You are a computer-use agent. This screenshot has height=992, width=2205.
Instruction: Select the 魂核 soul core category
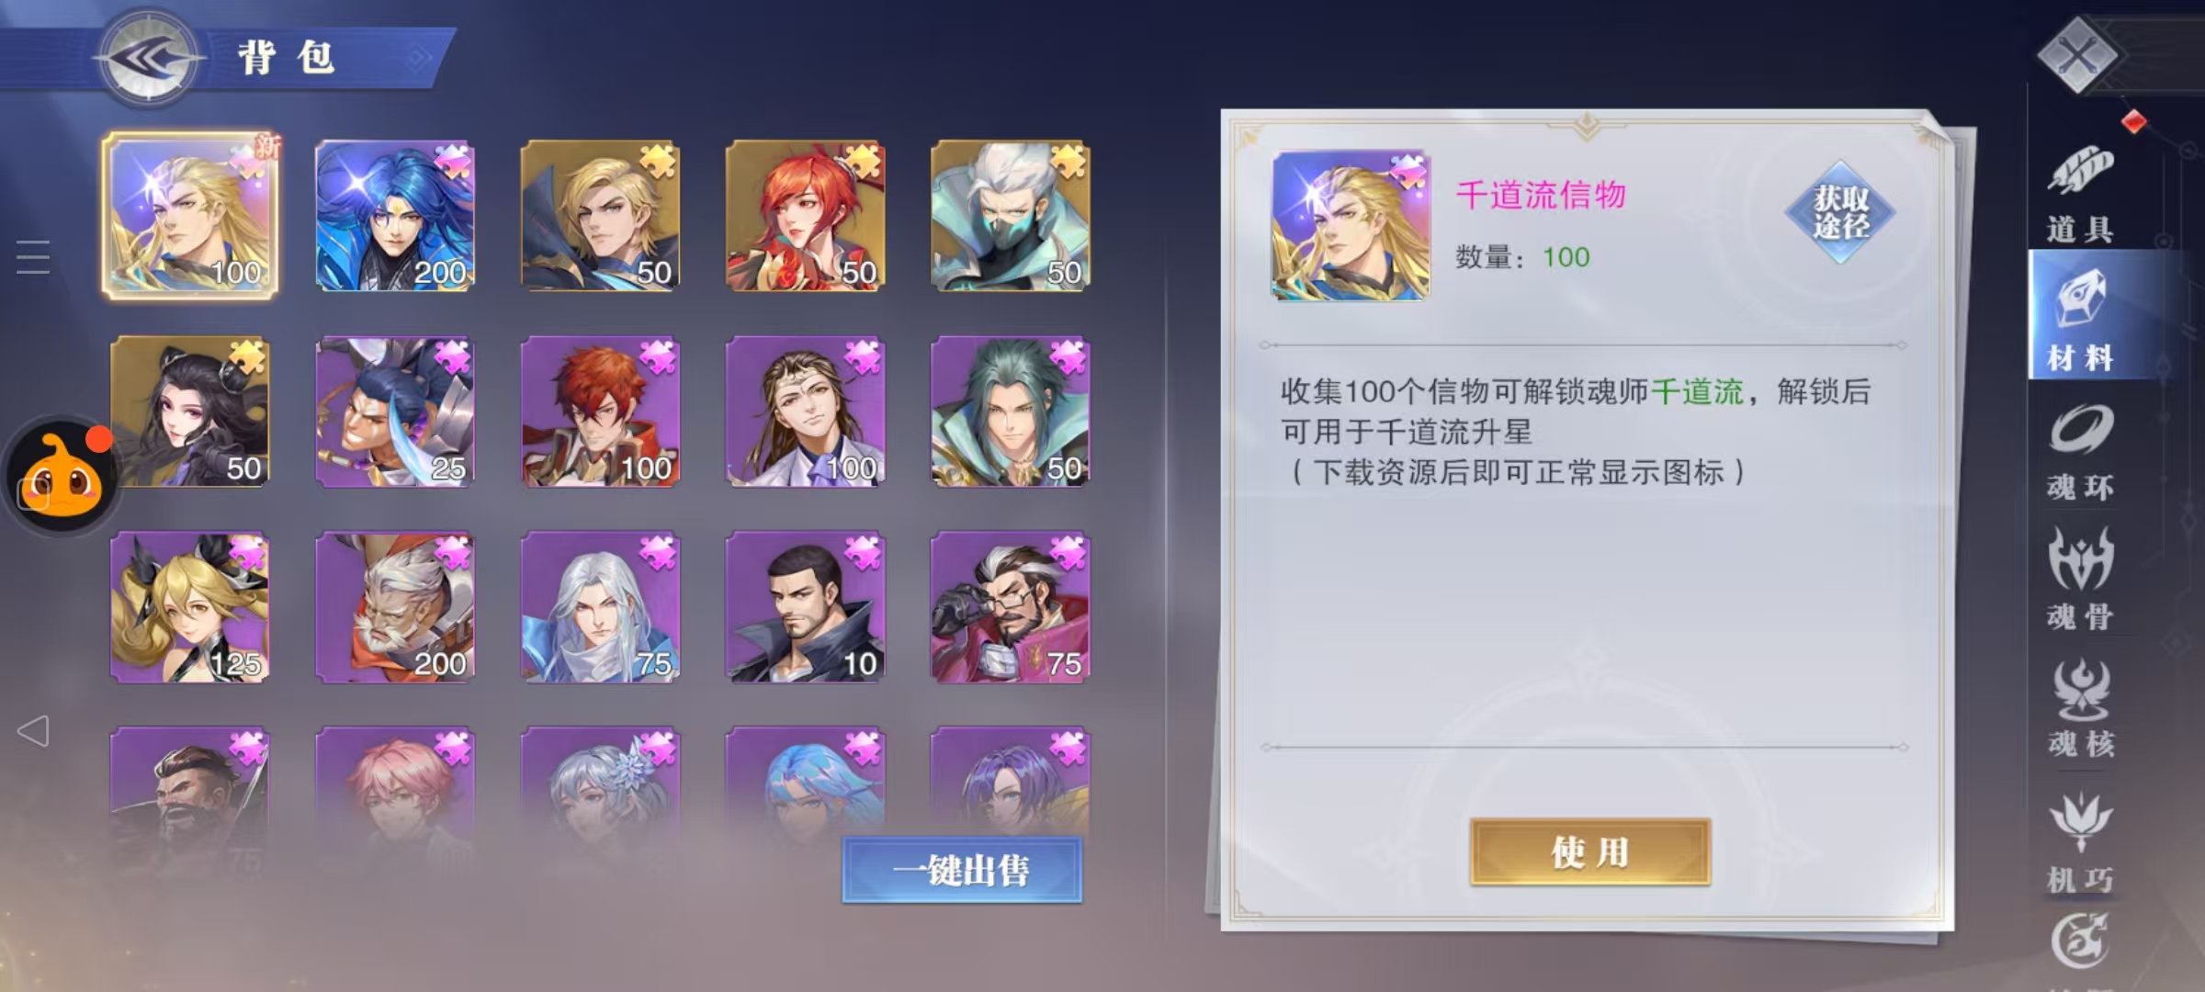pos(2080,709)
